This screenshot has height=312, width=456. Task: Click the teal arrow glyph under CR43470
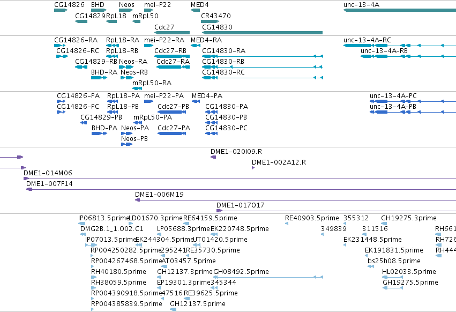coord(210,21)
